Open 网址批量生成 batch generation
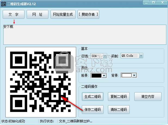 tap(63, 14)
